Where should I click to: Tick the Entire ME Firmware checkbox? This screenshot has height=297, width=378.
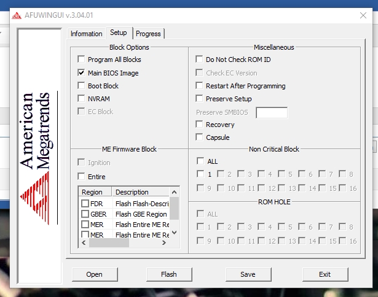click(x=81, y=176)
